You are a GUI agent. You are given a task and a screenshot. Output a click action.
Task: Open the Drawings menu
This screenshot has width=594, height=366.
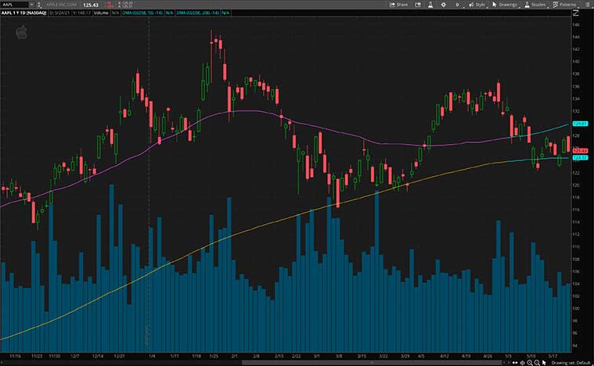point(505,4)
